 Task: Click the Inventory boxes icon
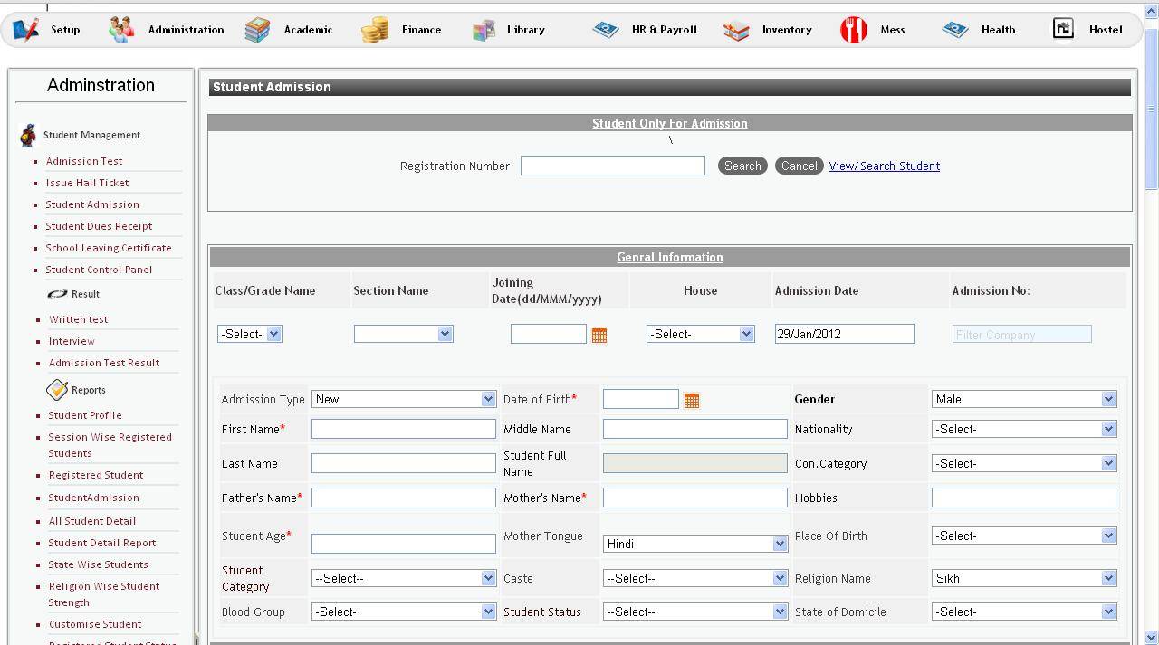(736, 30)
